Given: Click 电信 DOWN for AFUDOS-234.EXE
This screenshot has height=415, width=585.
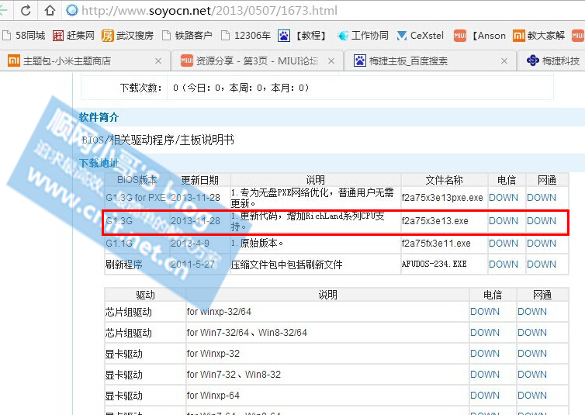Looking at the screenshot, I should tap(504, 265).
